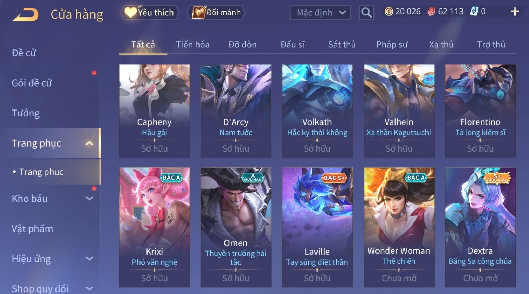Open the search magnifier icon

366,13
